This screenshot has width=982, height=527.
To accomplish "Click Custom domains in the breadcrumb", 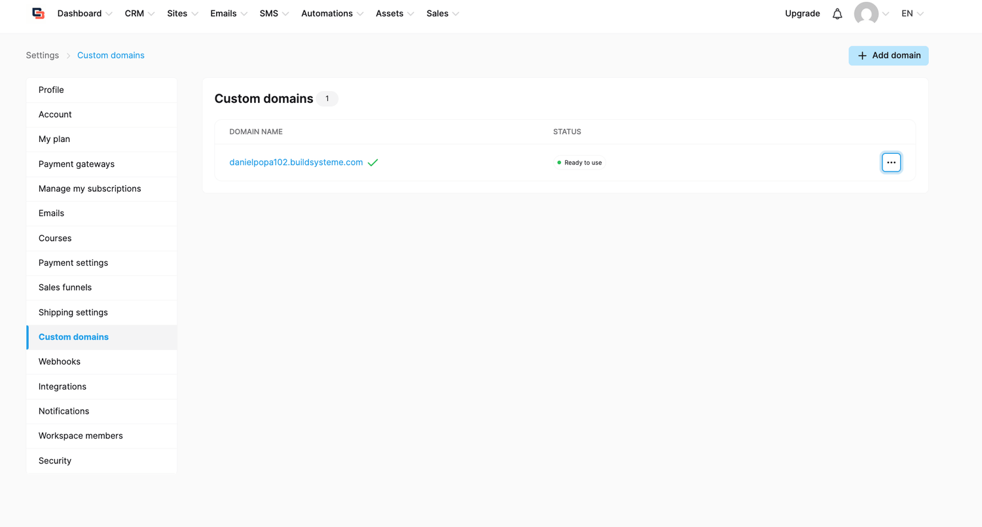I will tap(111, 56).
